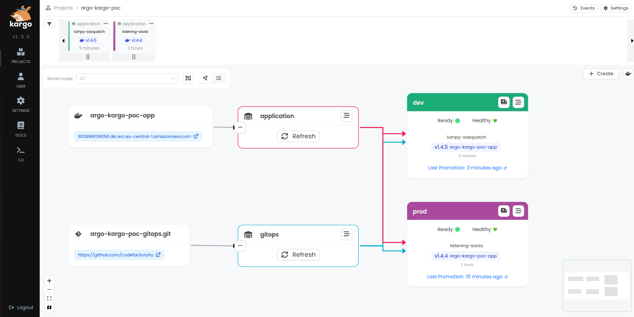This screenshot has height=317, width=634.
Task: Open Projects from the left sidebar
Action: pyautogui.click(x=21, y=55)
